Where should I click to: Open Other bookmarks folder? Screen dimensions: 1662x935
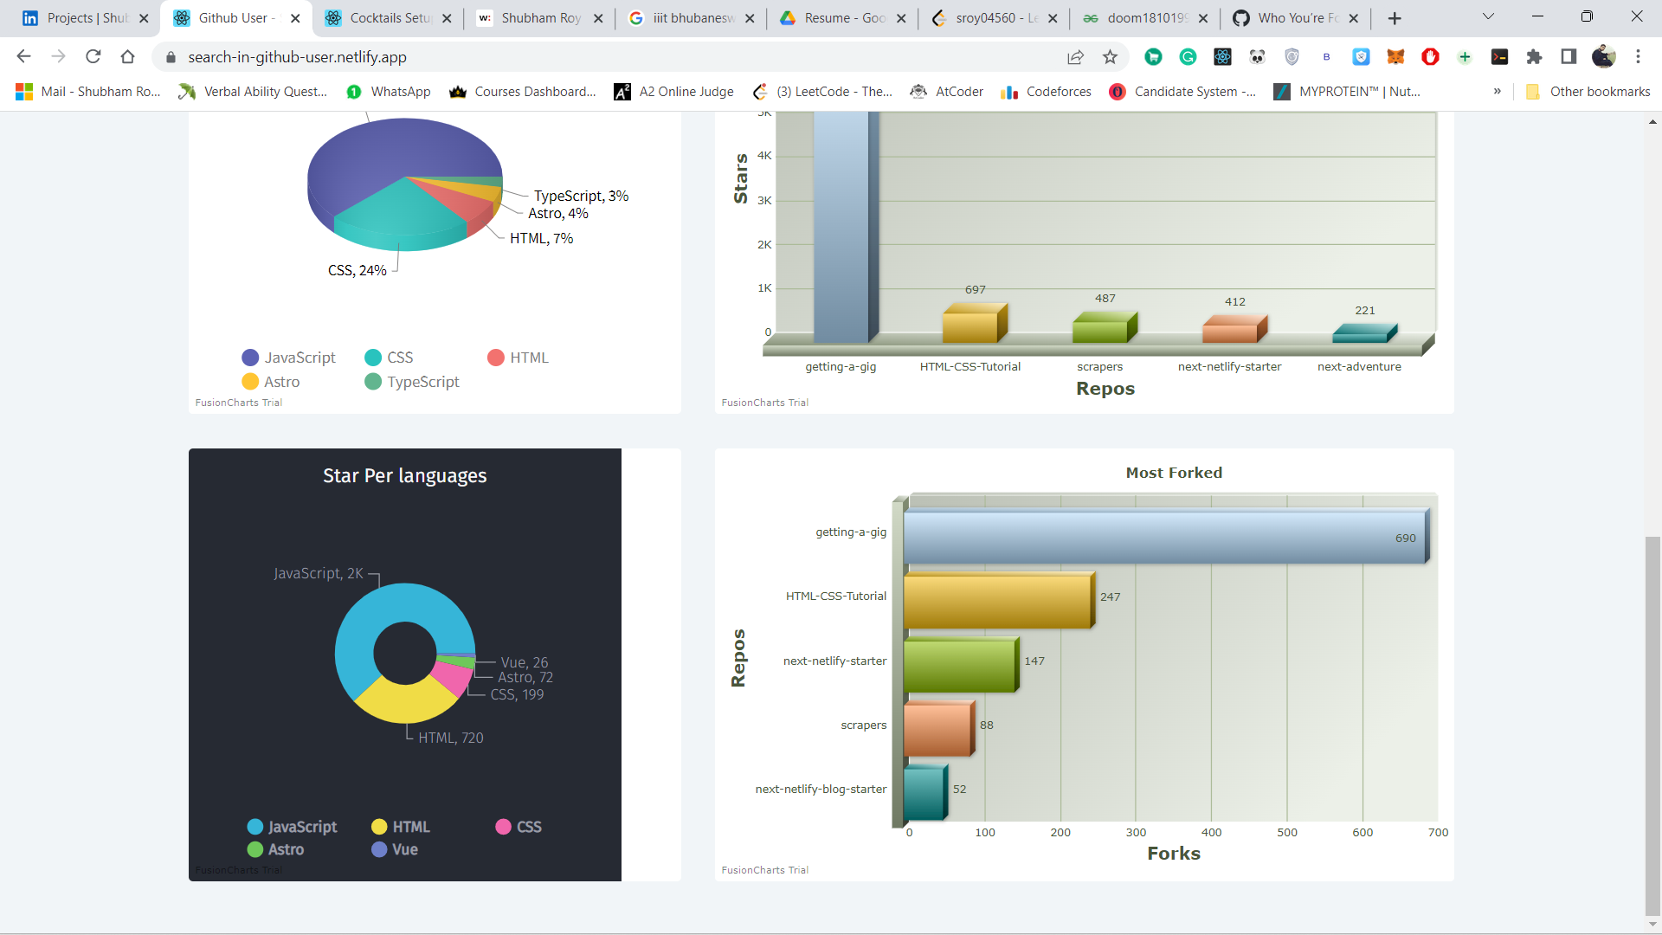tap(1588, 92)
